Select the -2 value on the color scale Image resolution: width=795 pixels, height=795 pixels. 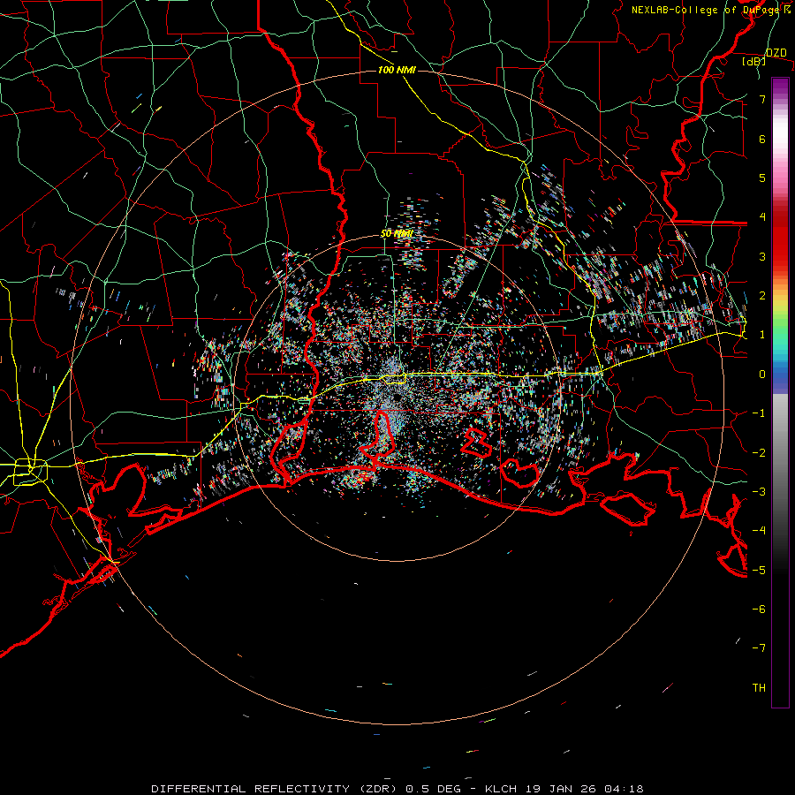759,453
